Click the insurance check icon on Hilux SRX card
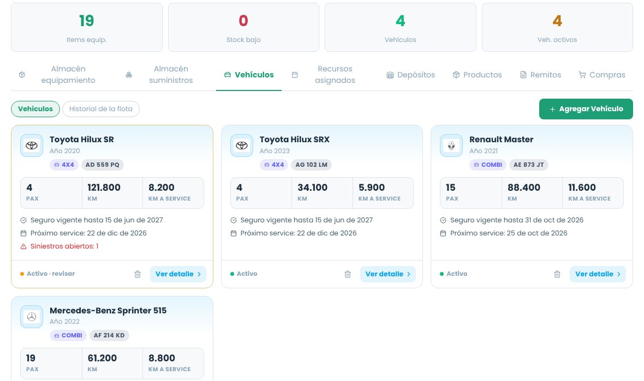The height and width of the screenshot is (381, 644). click(233, 220)
